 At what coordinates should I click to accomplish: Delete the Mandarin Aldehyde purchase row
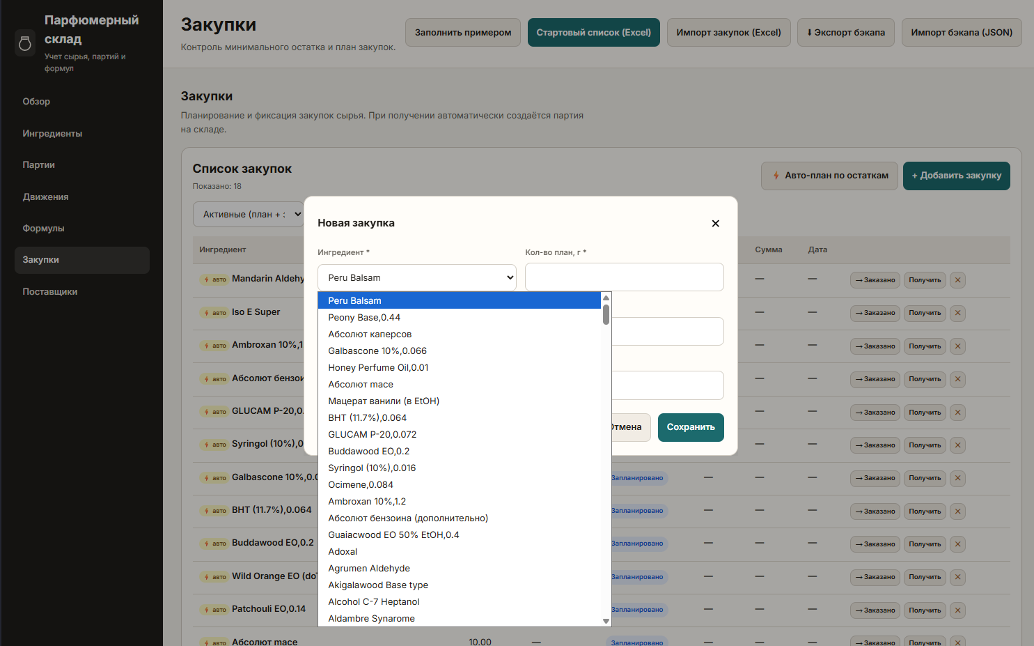957,280
